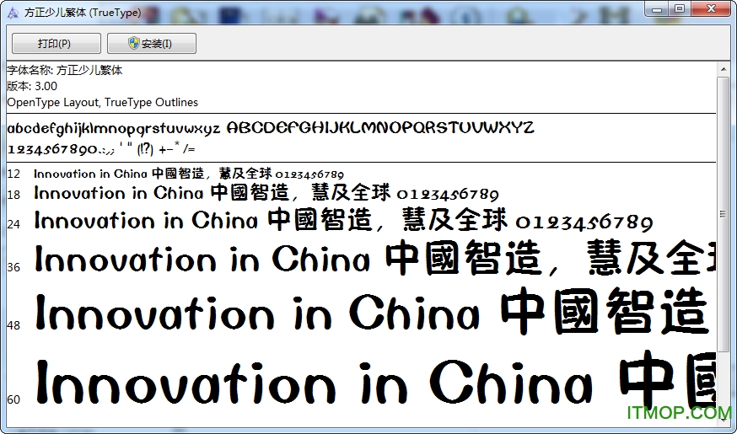This screenshot has width=737, height=434.
Task: Click the version 3.00 text line
Action: click(32, 86)
